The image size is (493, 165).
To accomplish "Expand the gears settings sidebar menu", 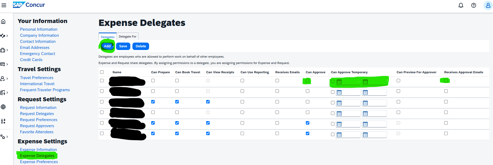I will [x=4, y=137].
